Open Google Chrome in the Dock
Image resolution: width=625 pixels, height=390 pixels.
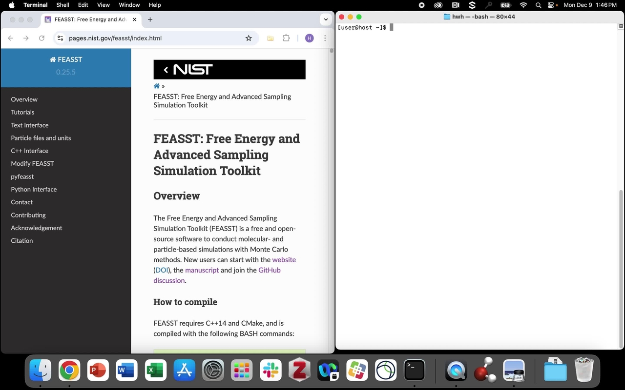coord(69,370)
